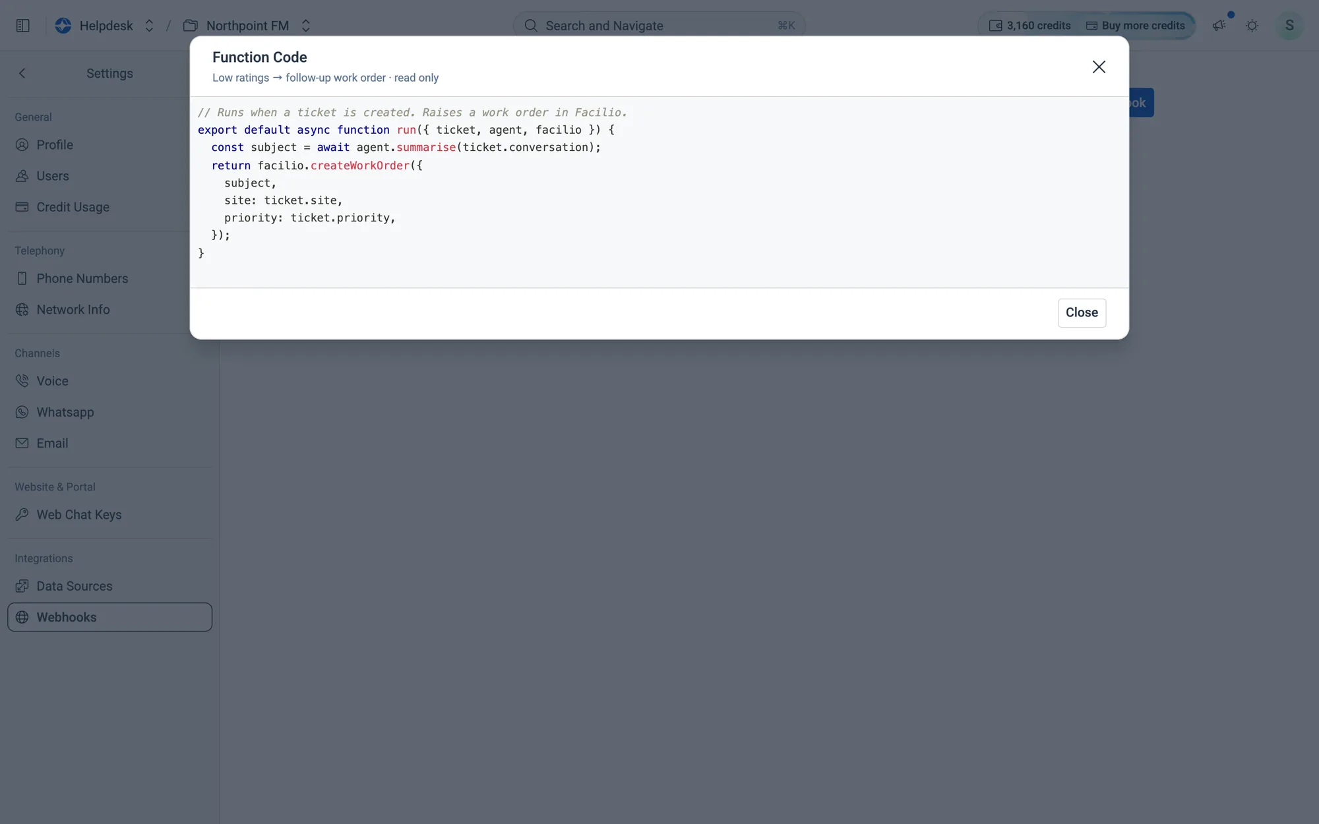Click the Function Code dialog title
Screen dimensions: 1319x824
point(260,57)
